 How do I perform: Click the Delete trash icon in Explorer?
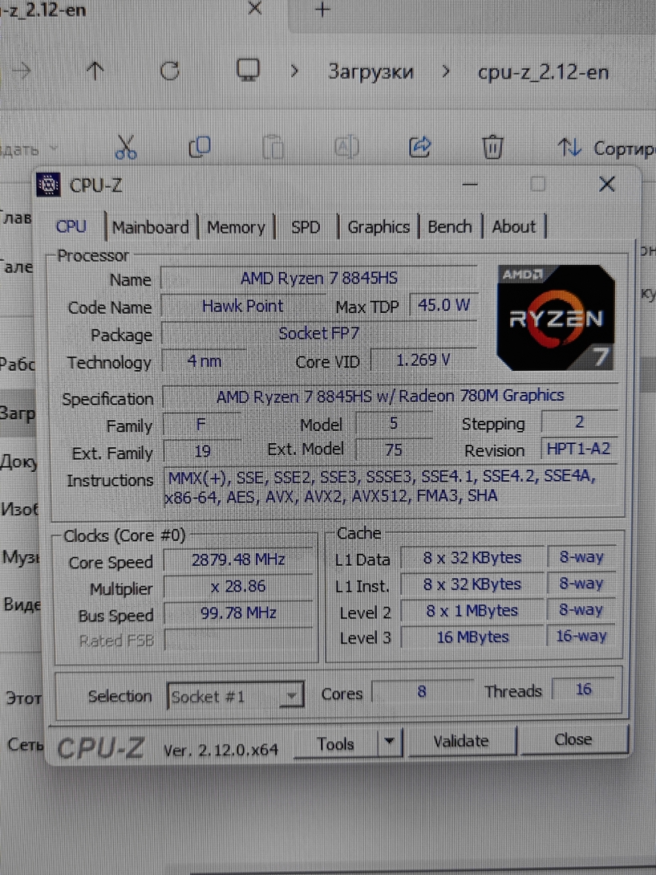(x=492, y=147)
